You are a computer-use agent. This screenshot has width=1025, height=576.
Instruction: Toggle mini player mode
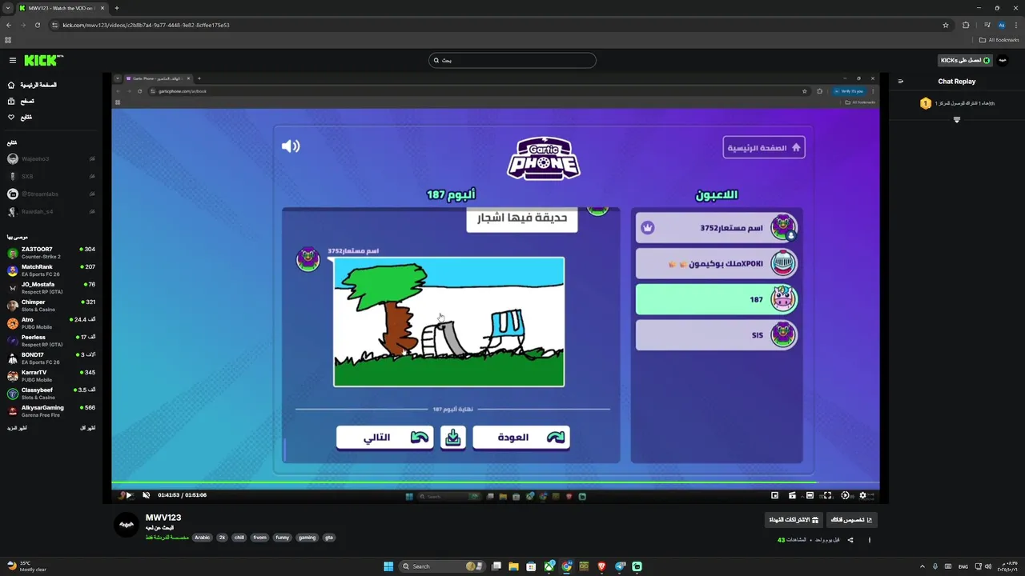(x=774, y=495)
